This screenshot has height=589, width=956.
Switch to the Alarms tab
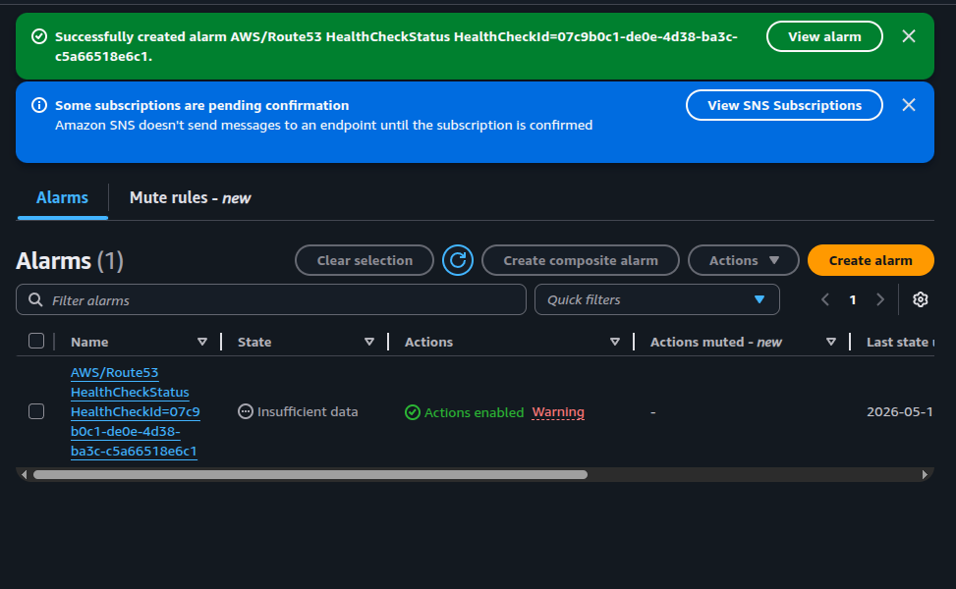coord(62,198)
